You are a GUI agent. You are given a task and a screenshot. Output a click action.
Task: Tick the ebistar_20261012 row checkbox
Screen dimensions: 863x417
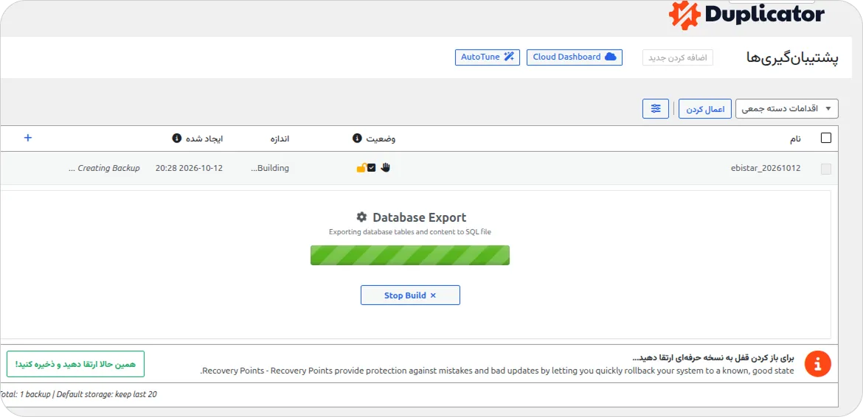(825, 169)
